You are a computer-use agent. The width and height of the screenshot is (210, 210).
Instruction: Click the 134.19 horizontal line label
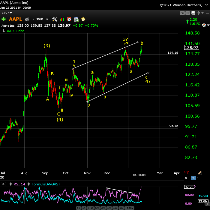point(173,52)
